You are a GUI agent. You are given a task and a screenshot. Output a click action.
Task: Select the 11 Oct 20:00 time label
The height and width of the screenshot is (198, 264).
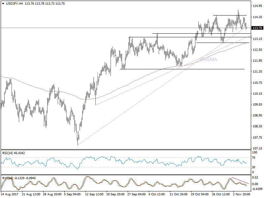[x=179, y=194]
